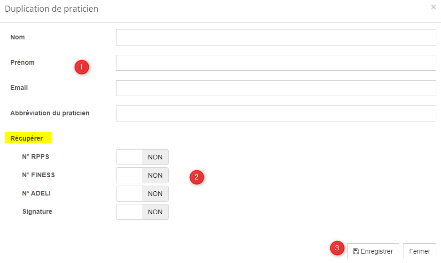Click the red step 3 marker
441x263 pixels.
337,248
